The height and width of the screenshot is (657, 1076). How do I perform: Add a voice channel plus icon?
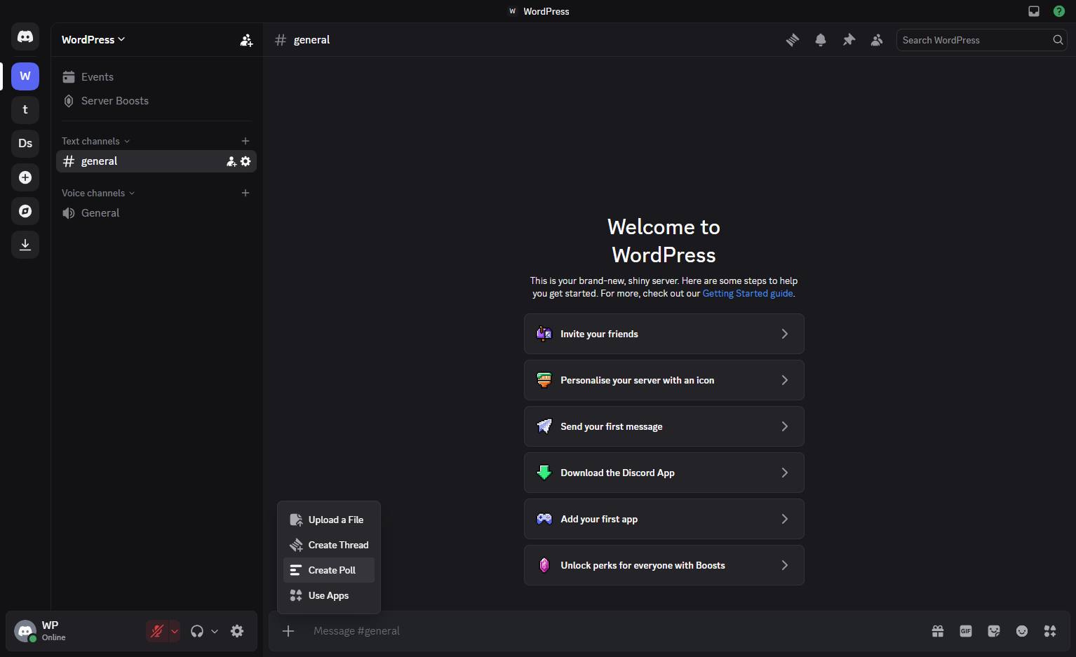point(246,193)
